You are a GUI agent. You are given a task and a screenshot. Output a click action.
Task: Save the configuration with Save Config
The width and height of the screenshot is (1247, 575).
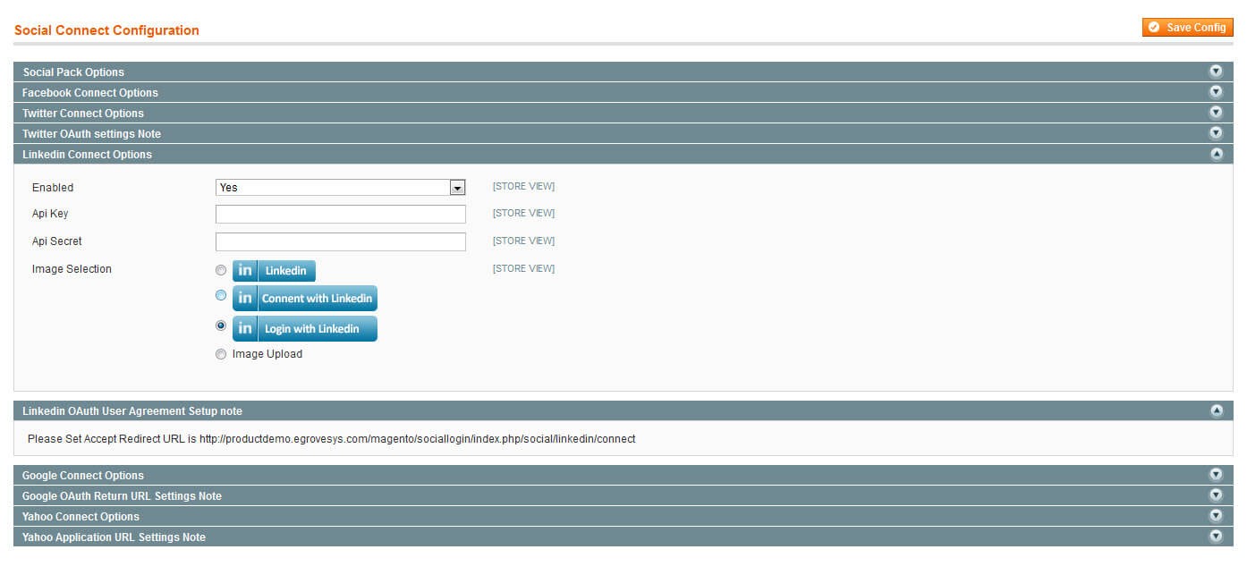1187,27
